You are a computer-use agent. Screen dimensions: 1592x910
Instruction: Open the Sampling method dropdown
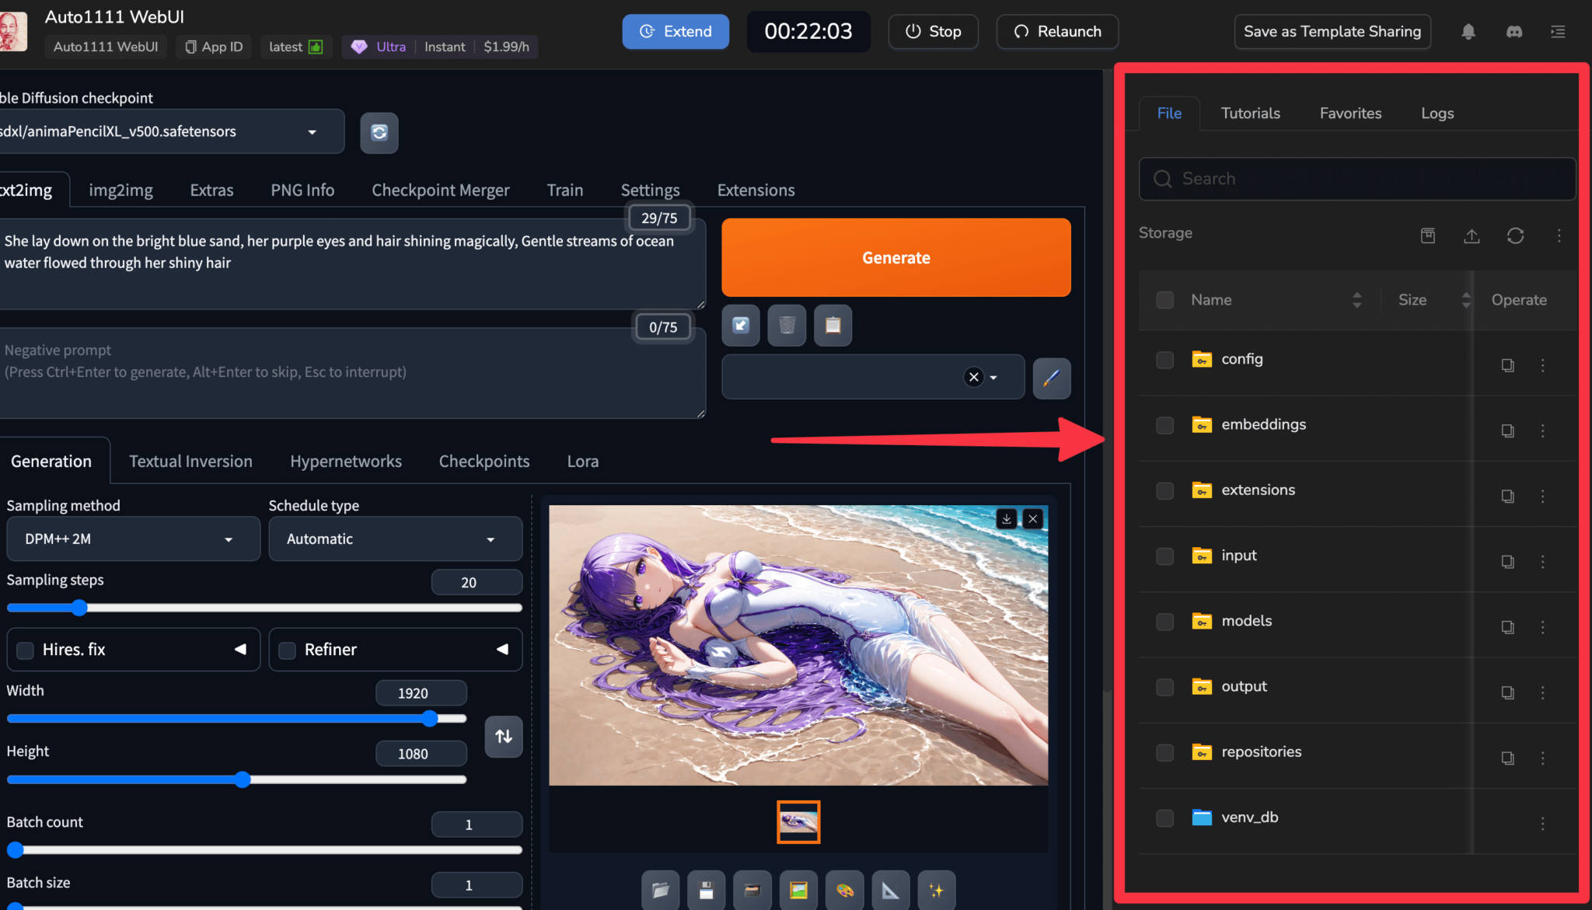point(132,539)
